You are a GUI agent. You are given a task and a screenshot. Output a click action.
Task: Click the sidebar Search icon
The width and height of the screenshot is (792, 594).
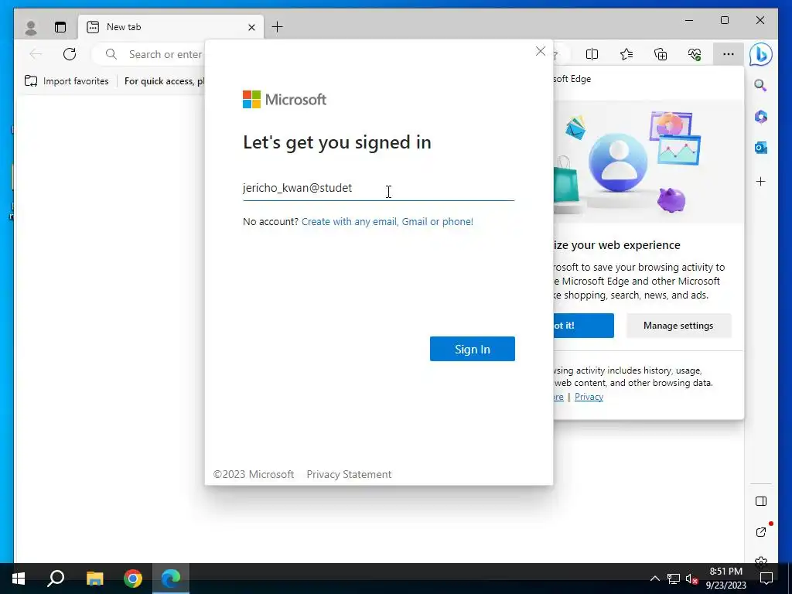(761, 85)
